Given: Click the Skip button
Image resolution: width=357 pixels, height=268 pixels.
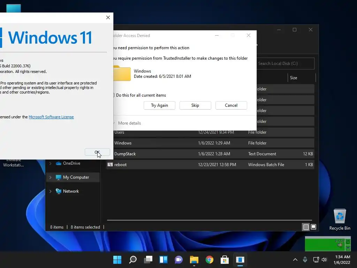Looking at the screenshot, I should (195, 105).
